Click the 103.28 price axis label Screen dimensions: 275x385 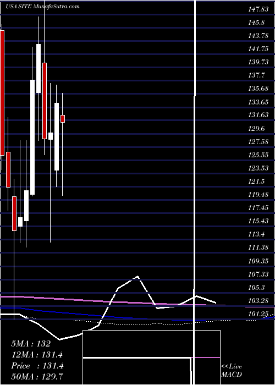[x=258, y=301]
